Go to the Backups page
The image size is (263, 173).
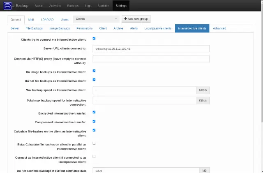point(73,6)
